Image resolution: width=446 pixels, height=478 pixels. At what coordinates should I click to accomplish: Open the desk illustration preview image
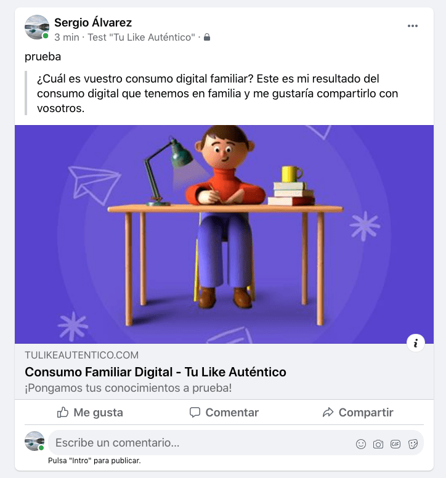pyautogui.click(x=224, y=234)
